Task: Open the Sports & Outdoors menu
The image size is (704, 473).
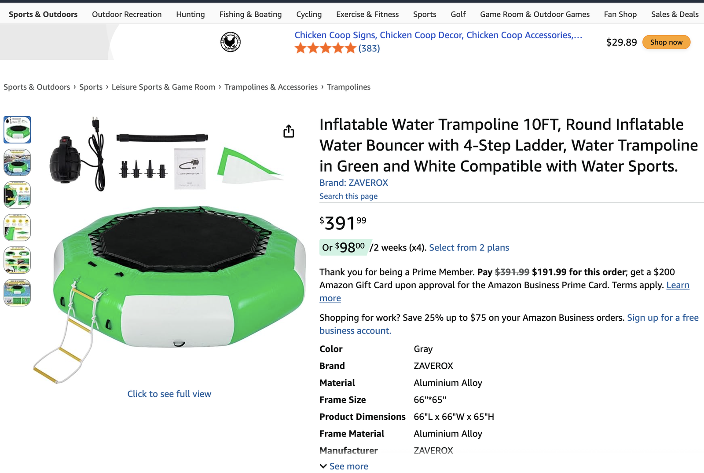Action: [43, 14]
